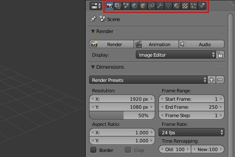Click the Time Remapping Old field

(x=175, y=149)
